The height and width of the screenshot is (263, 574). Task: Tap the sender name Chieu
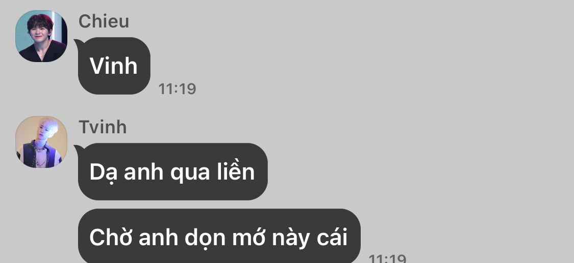(104, 21)
